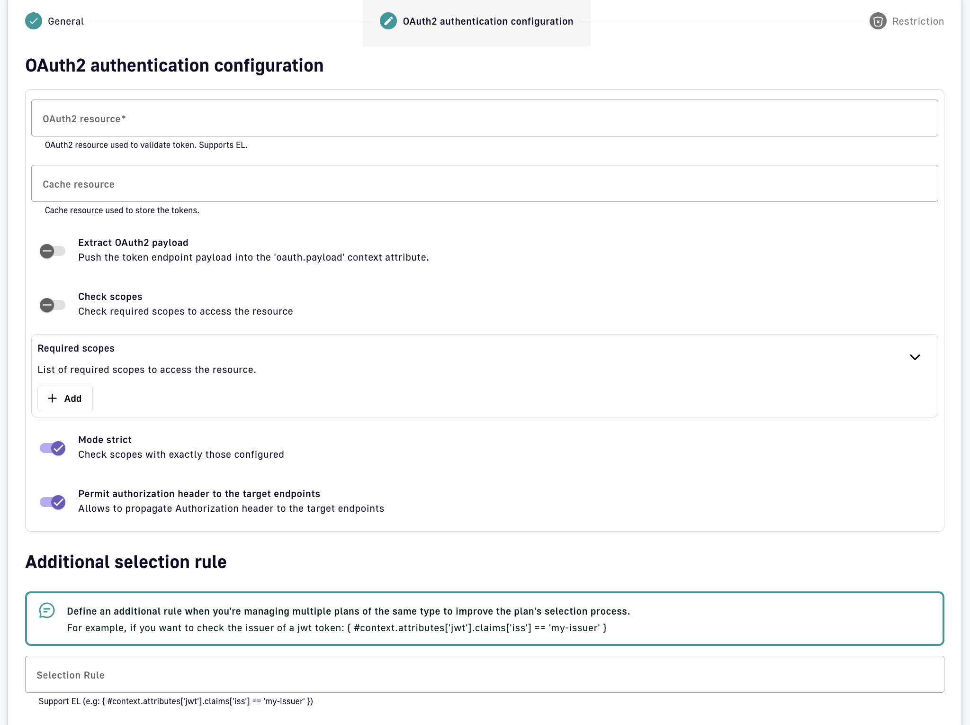Select the OAuth2 authentication configuration step label
Image resolution: width=970 pixels, height=725 pixels.
click(488, 21)
